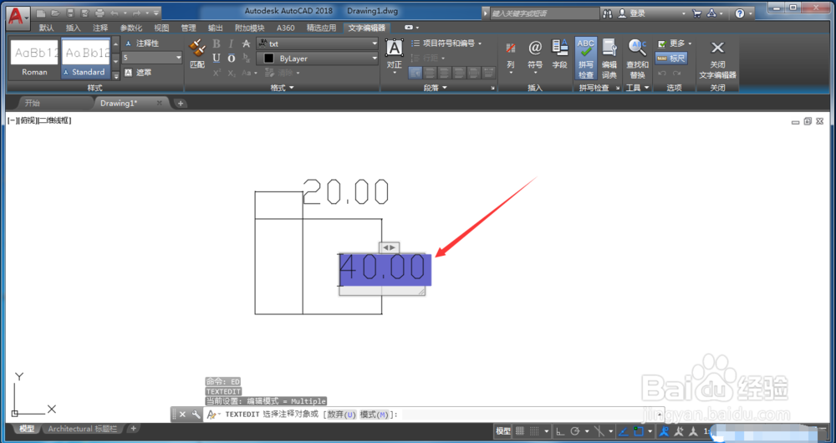Toggle Bold text formatting
This screenshot has width=836, height=443.
click(217, 43)
